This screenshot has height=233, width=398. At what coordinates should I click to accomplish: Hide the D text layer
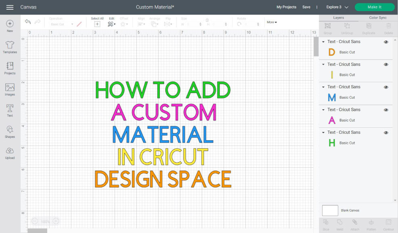(x=386, y=42)
